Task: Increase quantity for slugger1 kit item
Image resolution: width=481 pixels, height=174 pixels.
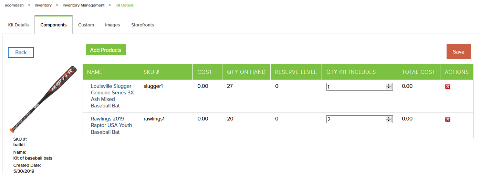Action: [389, 85]
